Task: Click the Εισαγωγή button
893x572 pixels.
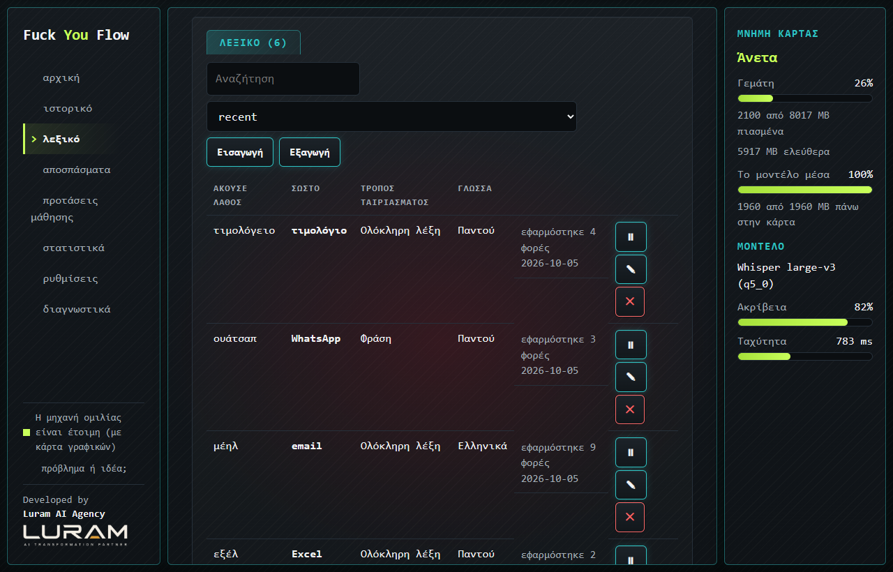Action: point(240,152)
